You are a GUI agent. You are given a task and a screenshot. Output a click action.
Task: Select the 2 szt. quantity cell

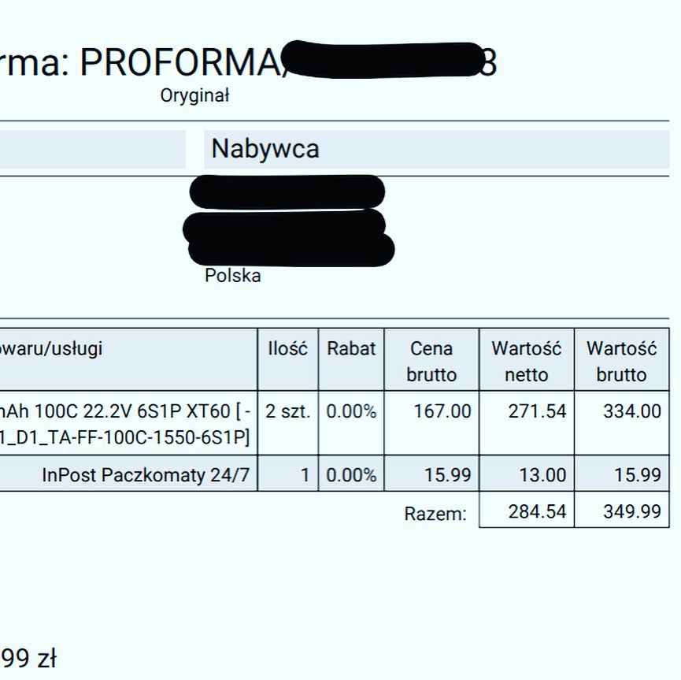[287, 411]
